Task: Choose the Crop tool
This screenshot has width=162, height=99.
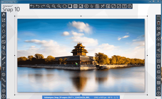Action: (x=4, y=20)
